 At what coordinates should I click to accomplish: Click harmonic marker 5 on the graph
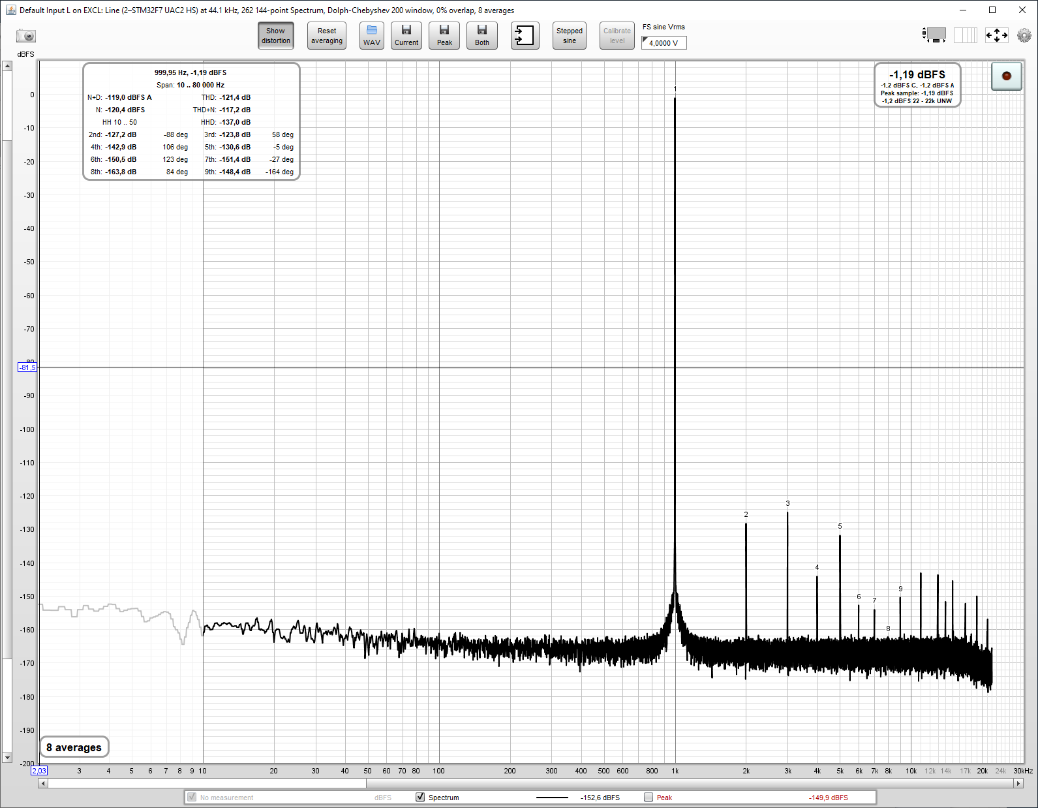[x=840, y=526]
